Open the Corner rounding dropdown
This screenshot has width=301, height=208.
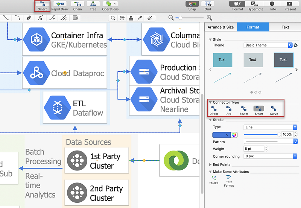270,156
